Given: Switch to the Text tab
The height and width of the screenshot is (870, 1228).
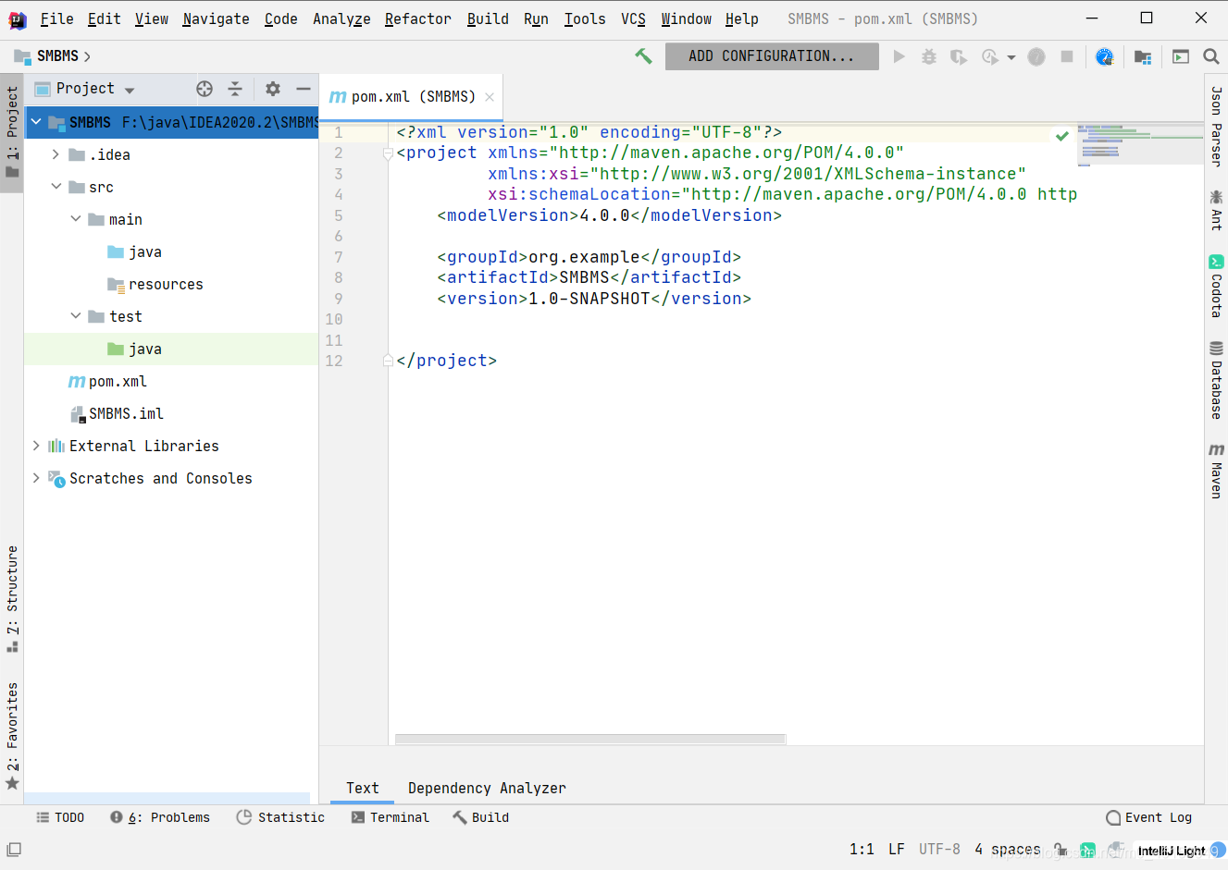Looking at the screenshot, I should (363, 788).
